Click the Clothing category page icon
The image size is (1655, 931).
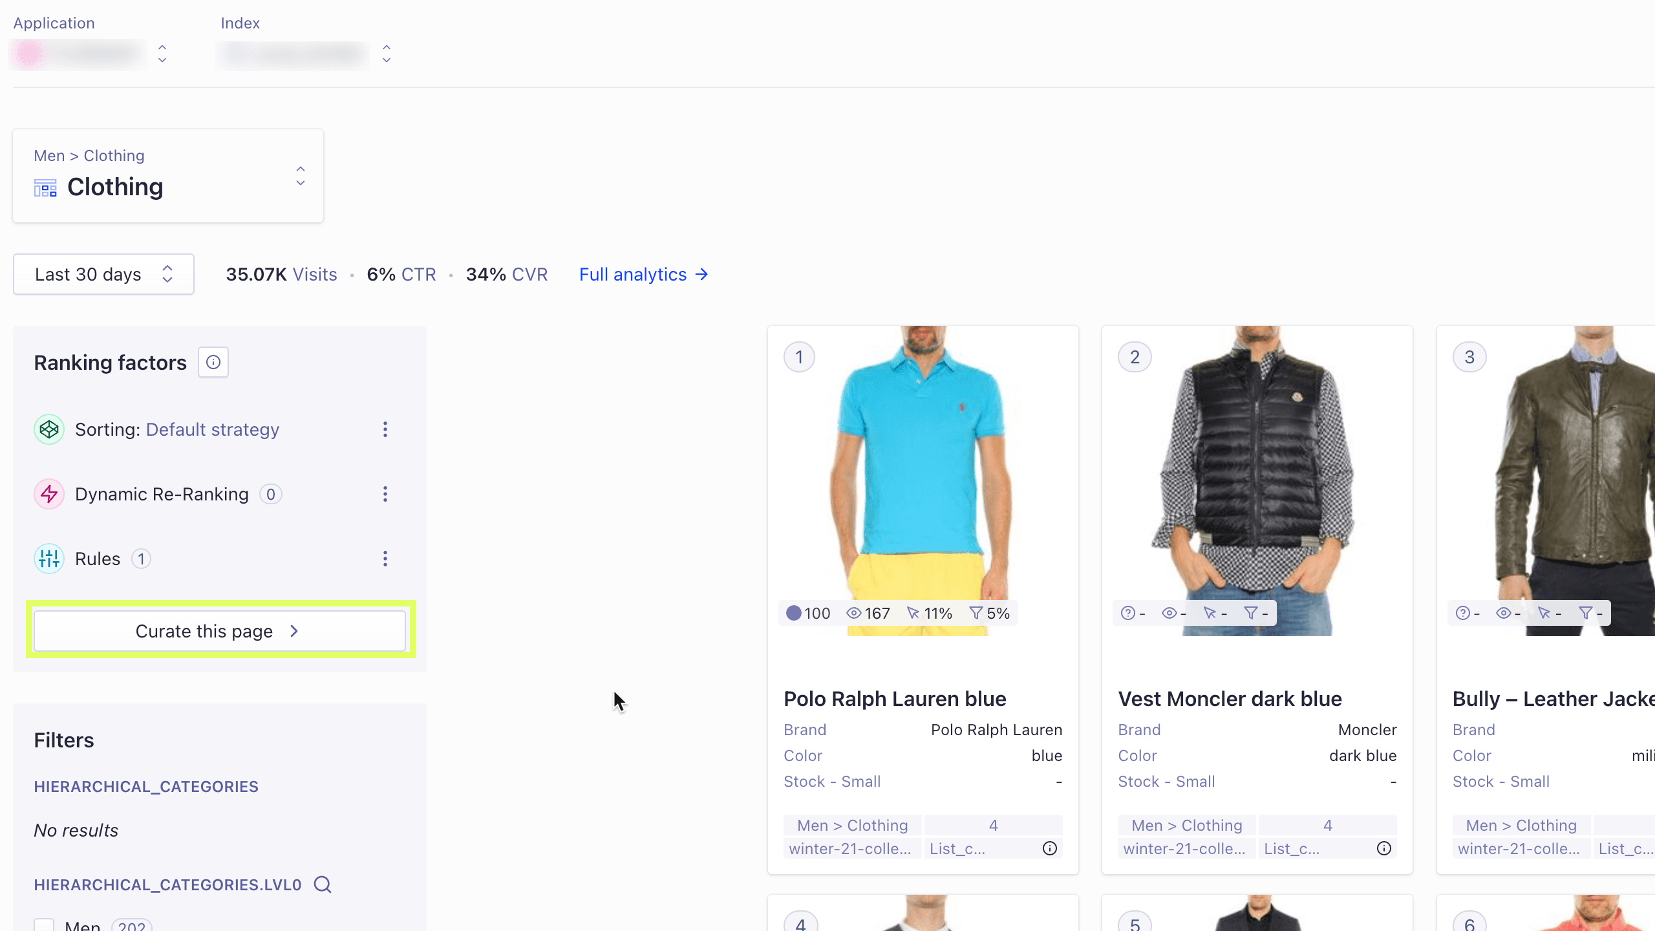click(45, 188)
